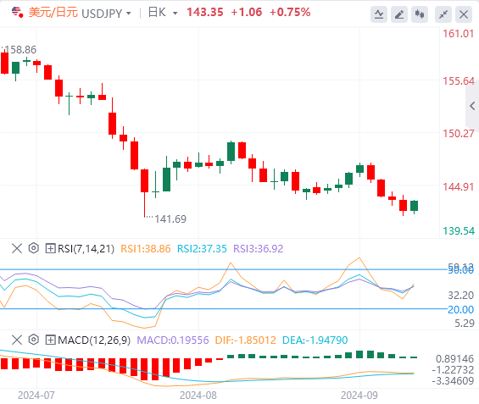Image resolution: width=479 pixels, height=404 pixels.
Task: Click the 20.00 RSI level label
Action: pyautogui.click(x=460, y=309)
